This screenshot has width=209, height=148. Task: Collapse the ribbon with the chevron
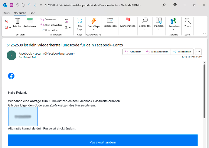pos(204,34)
